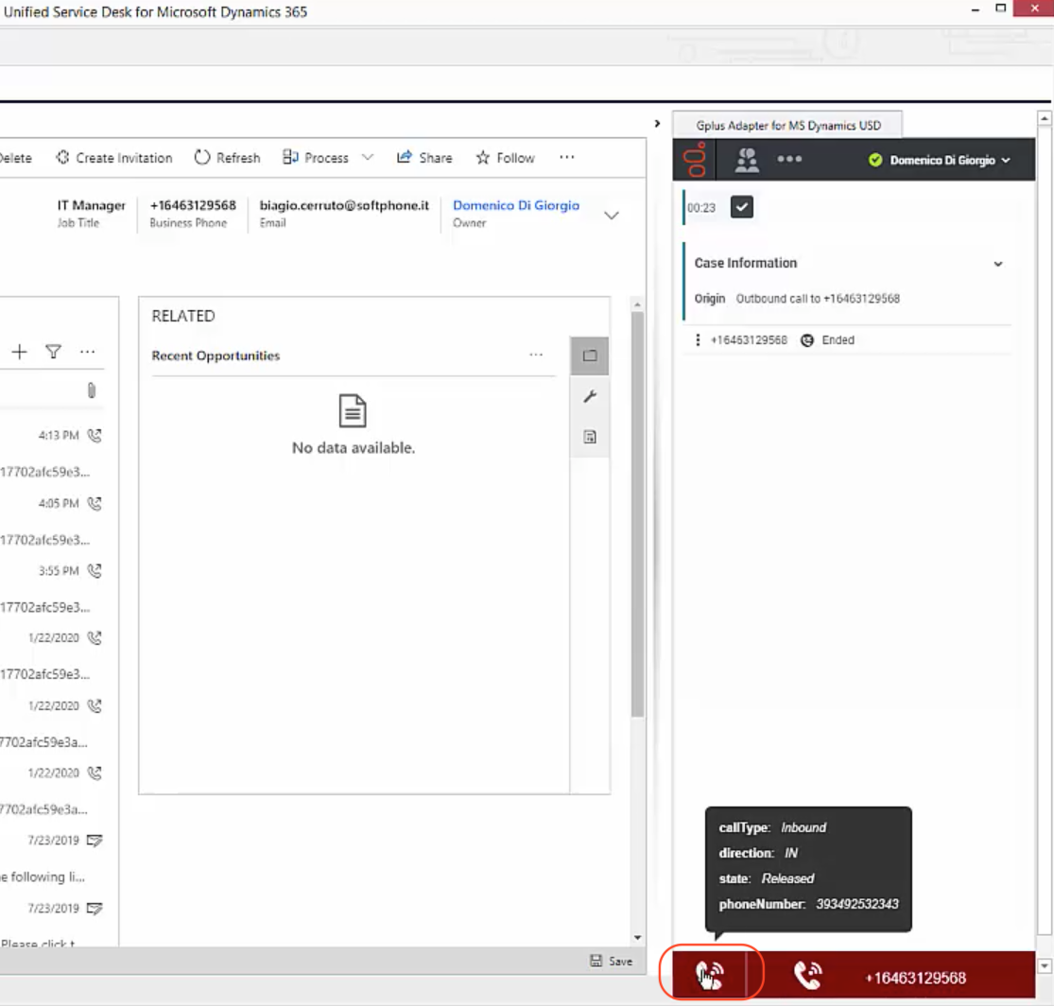Click the Related panel vertical scrollbar
The height and width of the screenshot is (1006, 1054).
pyautogui.click(x=637, y=513)
